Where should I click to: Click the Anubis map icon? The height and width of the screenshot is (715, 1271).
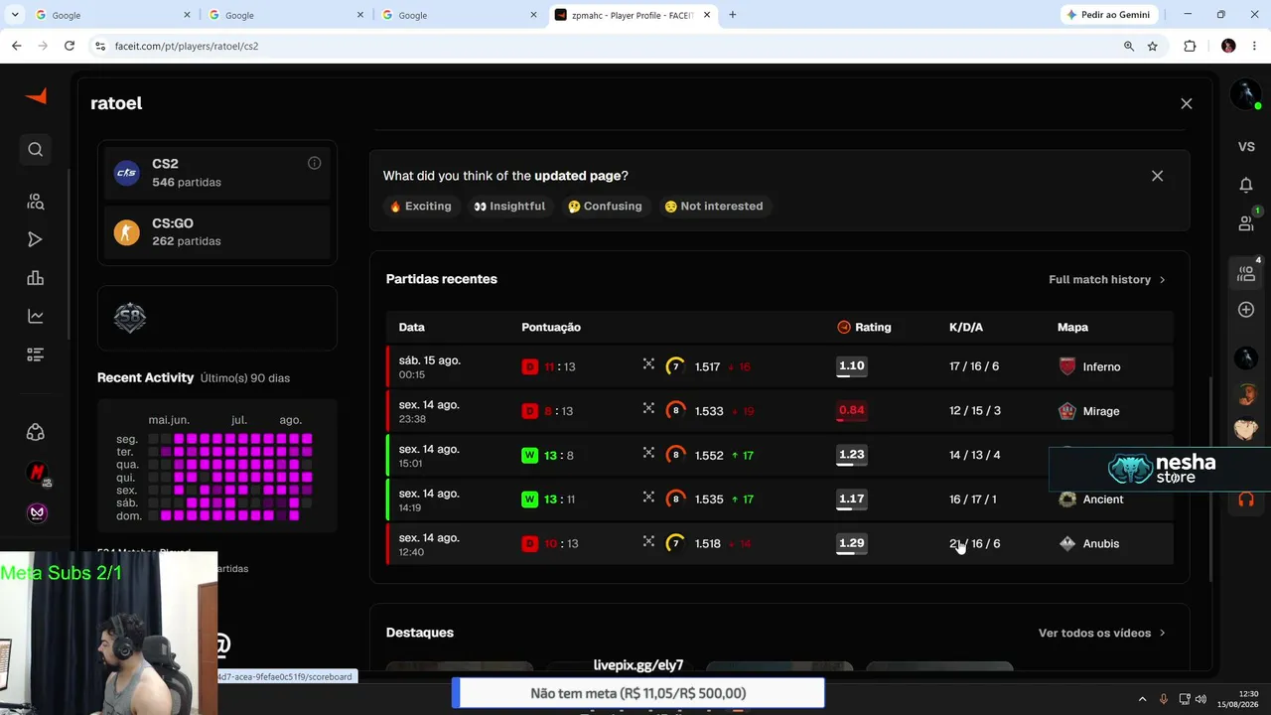tap(1067, 543)
